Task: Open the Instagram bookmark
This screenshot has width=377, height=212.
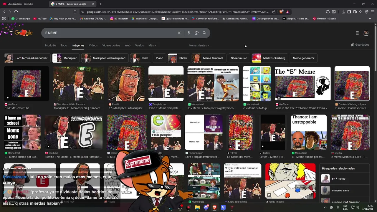Action: (x=119, y=19)
